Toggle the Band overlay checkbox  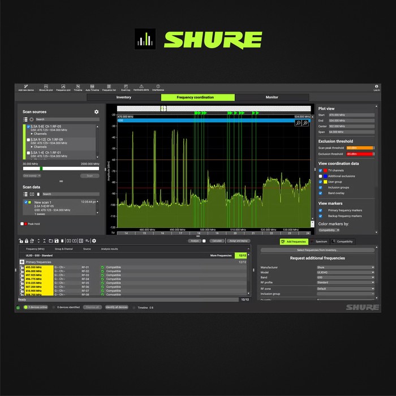click(x=320, y=193)
